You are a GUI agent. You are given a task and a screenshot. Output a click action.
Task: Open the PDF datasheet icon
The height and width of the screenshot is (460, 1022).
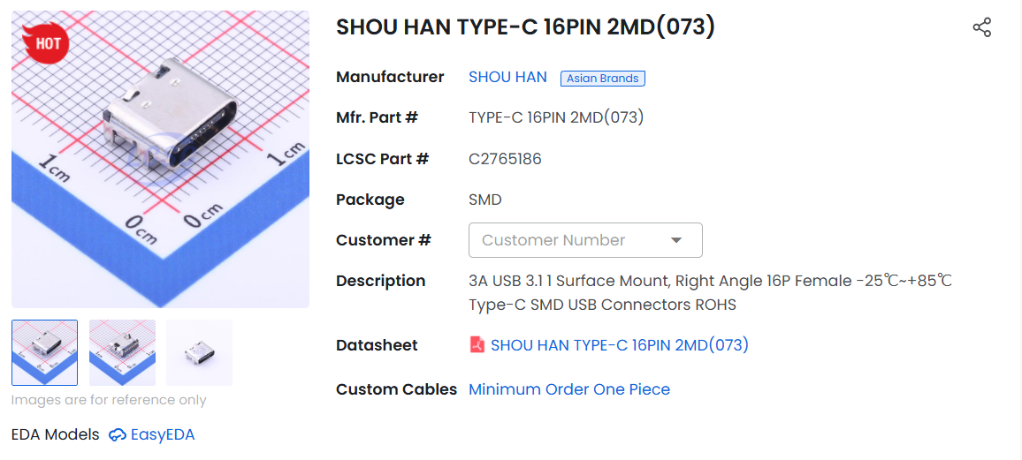[477, 345]
